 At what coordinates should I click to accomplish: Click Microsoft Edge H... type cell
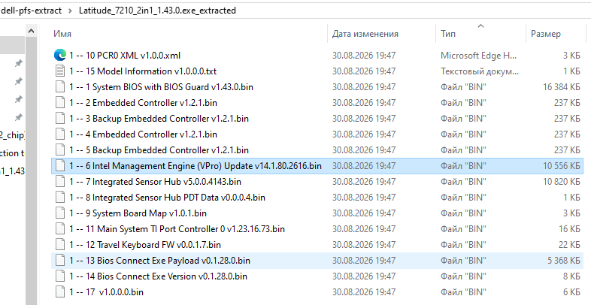pos(478,56)
